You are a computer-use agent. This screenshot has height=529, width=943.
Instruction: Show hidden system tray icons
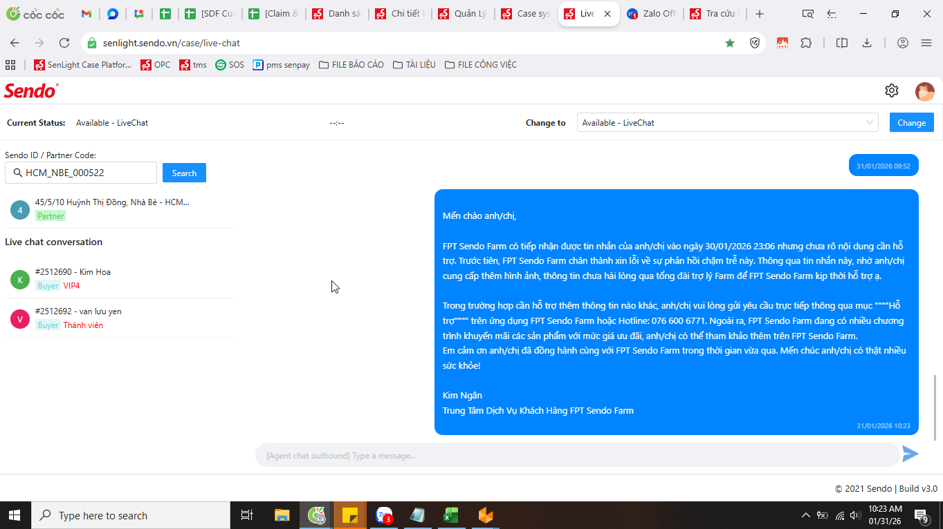coord(805,515)
